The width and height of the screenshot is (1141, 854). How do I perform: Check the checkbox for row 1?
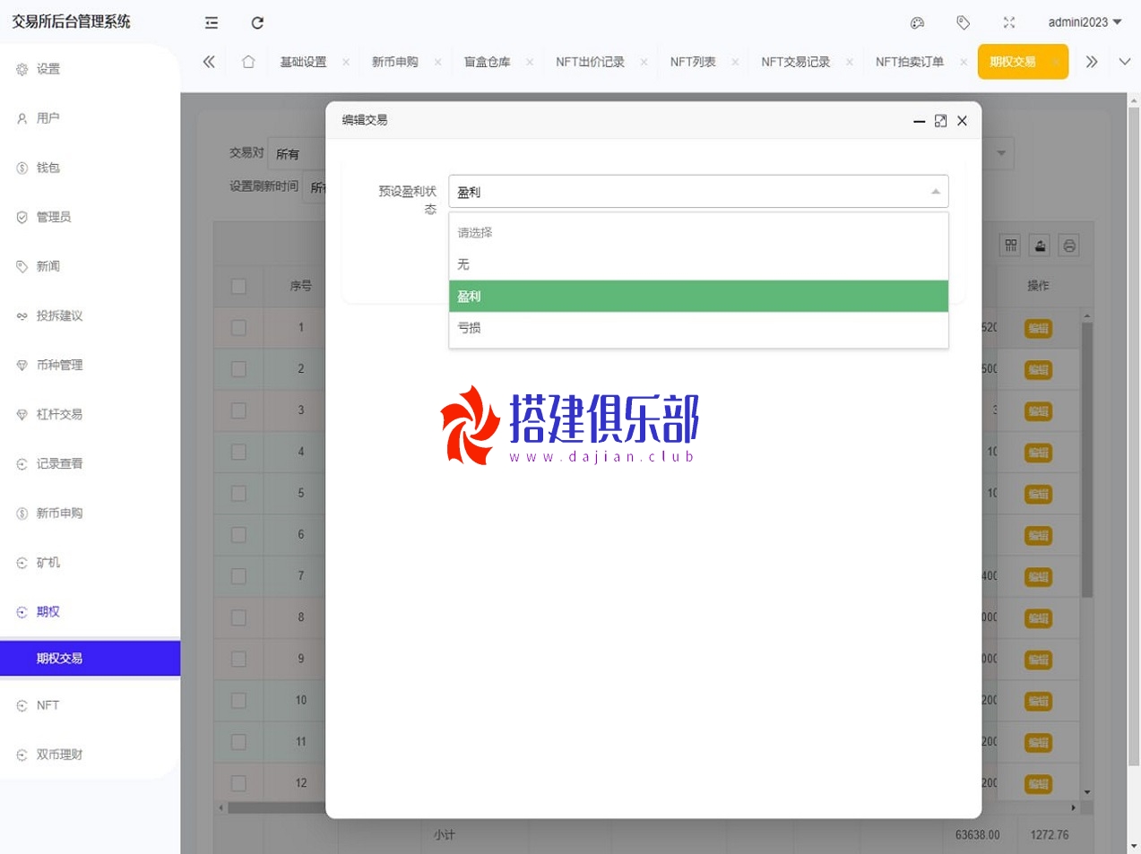[x=238, y=328]
